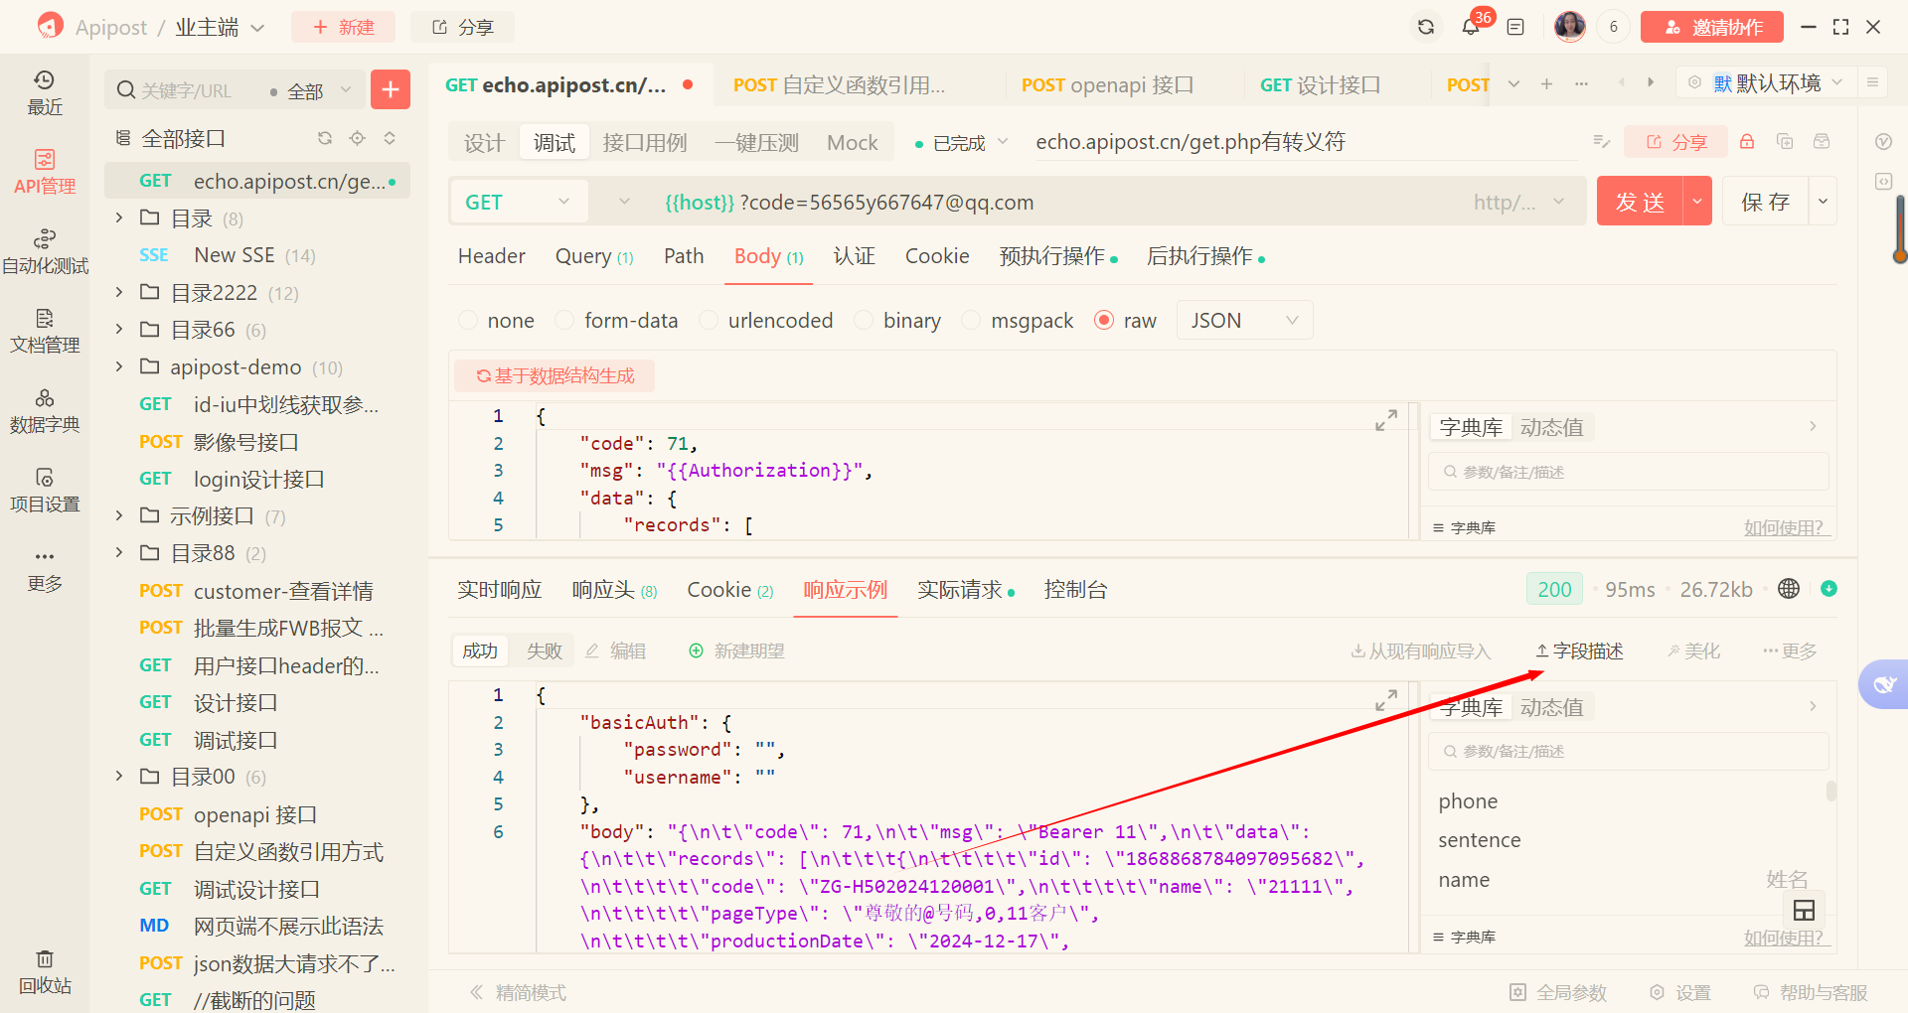Click the user avatar picture
Image resolution: width=1908 pixels, height=1013 pixels.
pos(1570,27)
